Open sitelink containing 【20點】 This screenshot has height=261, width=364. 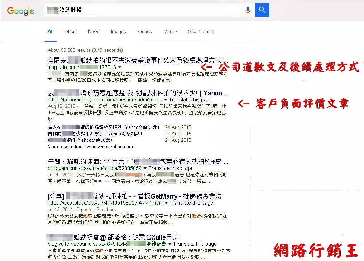point(95,134)
